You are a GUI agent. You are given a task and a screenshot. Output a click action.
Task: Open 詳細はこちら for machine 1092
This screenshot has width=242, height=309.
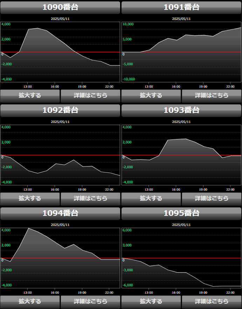coord(90,199)
